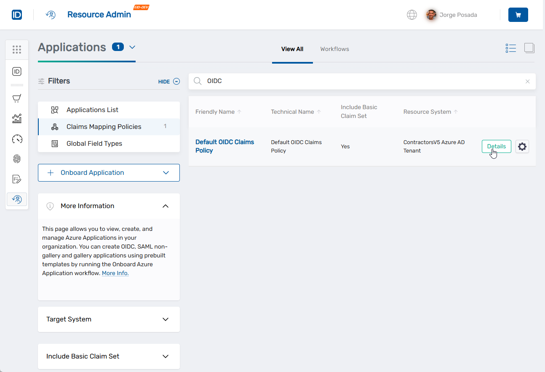Open the shopping cart sidebar icon
545x372 pixels.
(17, 98)
